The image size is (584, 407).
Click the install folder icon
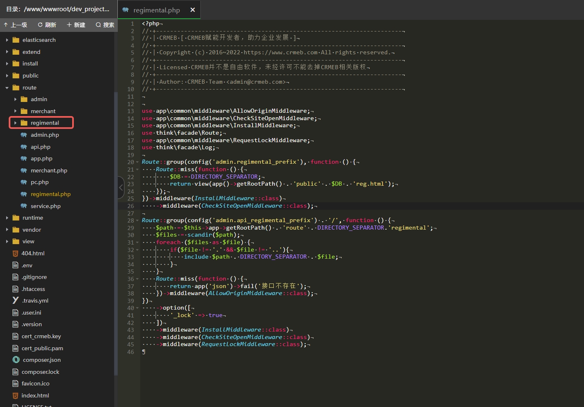pyautogui.click(x=16, y=64)
